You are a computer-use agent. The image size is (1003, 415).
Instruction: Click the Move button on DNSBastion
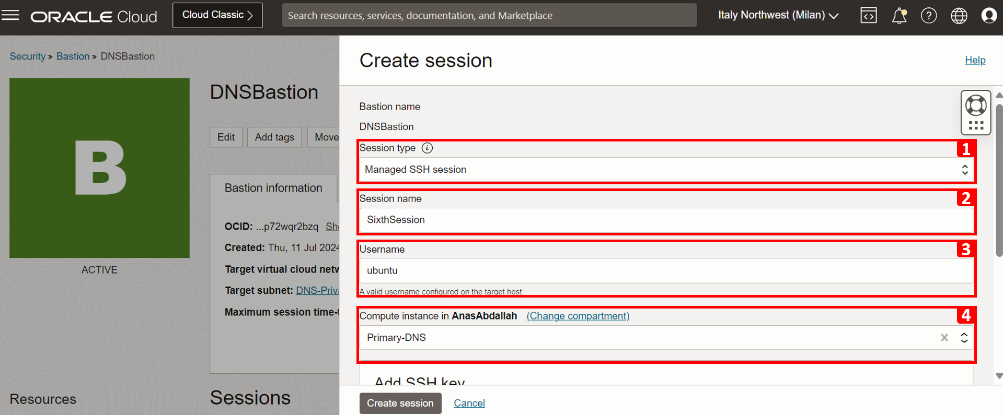pos(324,137)
